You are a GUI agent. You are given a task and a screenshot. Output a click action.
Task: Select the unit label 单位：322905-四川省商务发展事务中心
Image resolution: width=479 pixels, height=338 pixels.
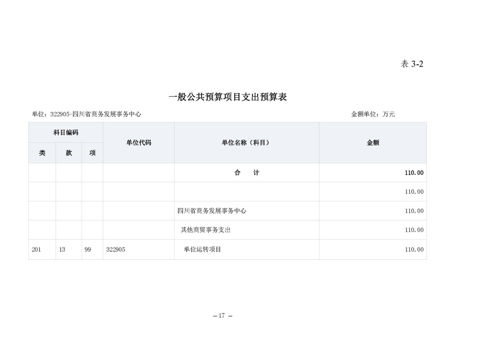click(x=87, y=113)
